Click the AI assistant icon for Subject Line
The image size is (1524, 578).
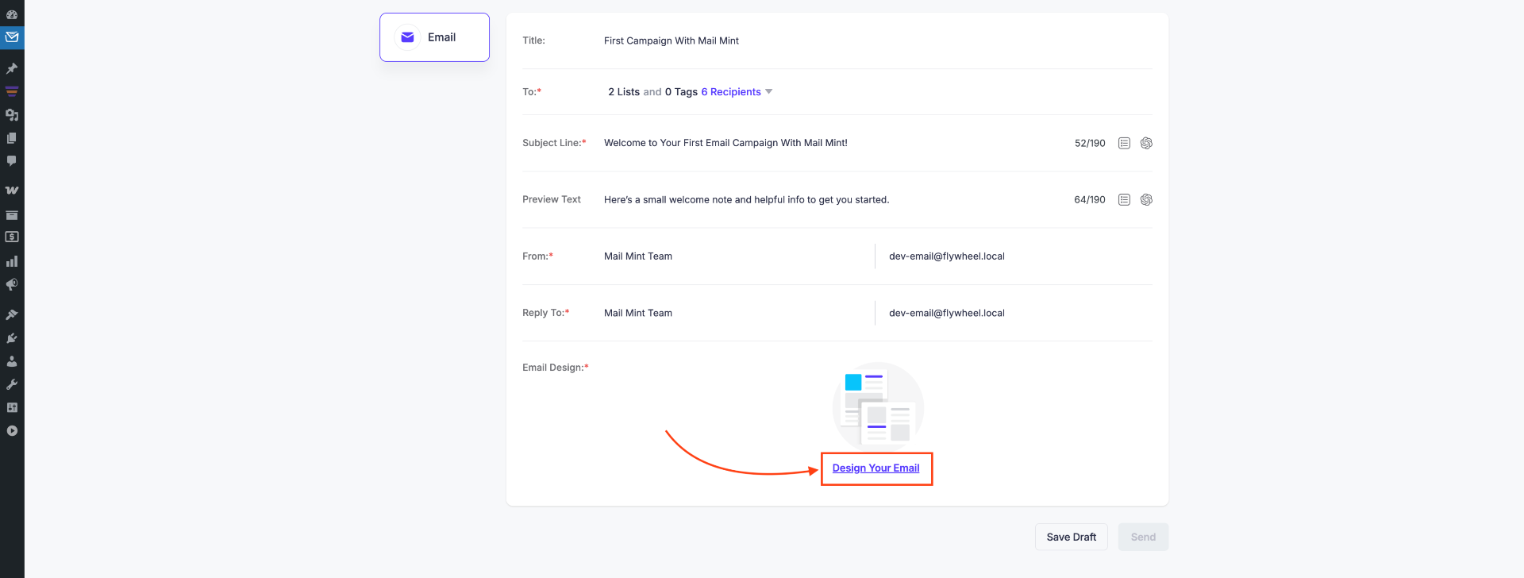pyautogui.click(x=1146, y=143)
